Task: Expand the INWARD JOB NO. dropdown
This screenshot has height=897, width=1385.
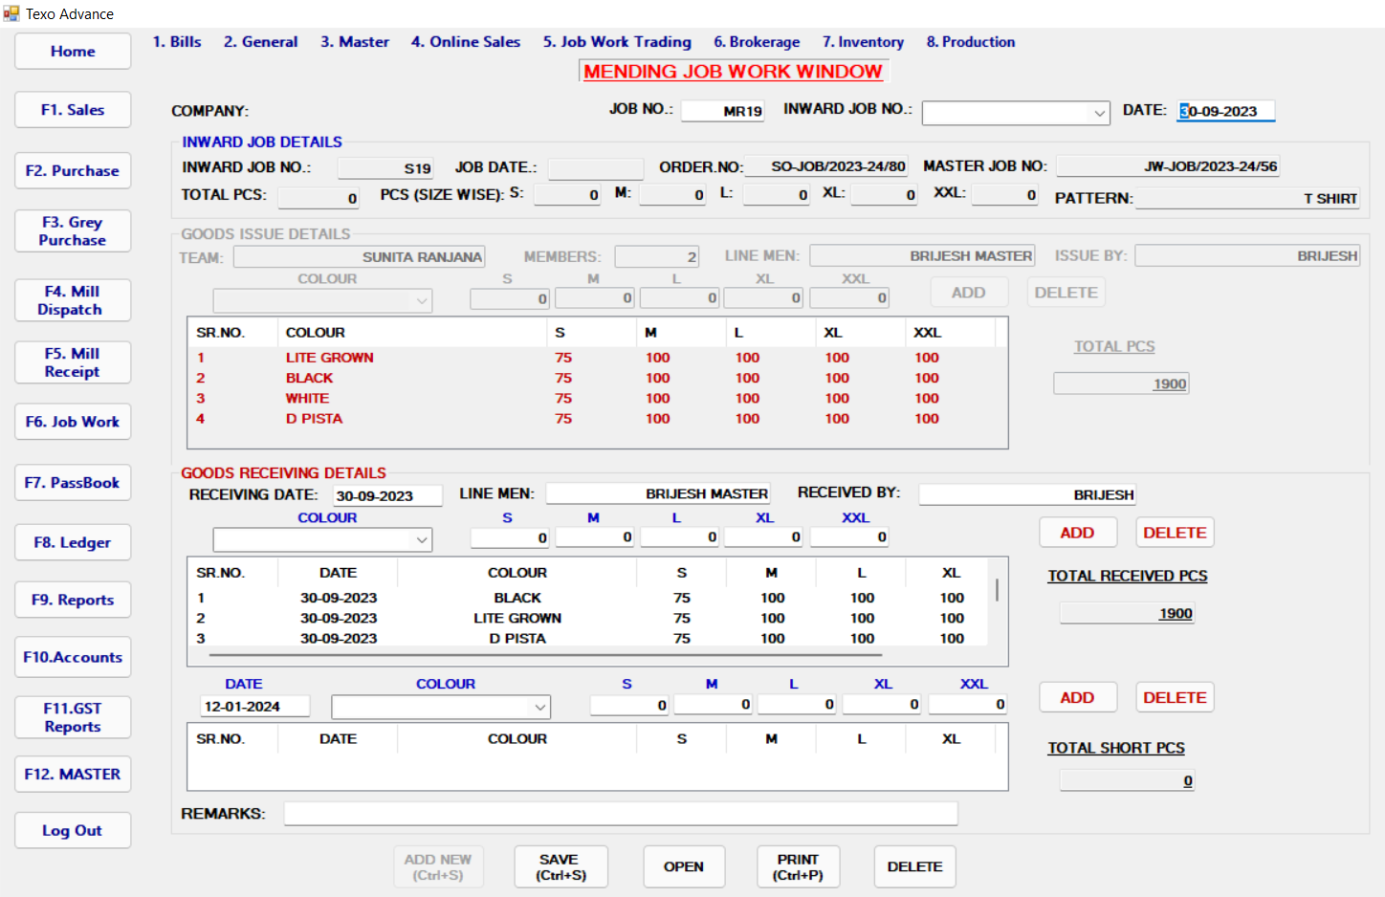Action: 1098,113
